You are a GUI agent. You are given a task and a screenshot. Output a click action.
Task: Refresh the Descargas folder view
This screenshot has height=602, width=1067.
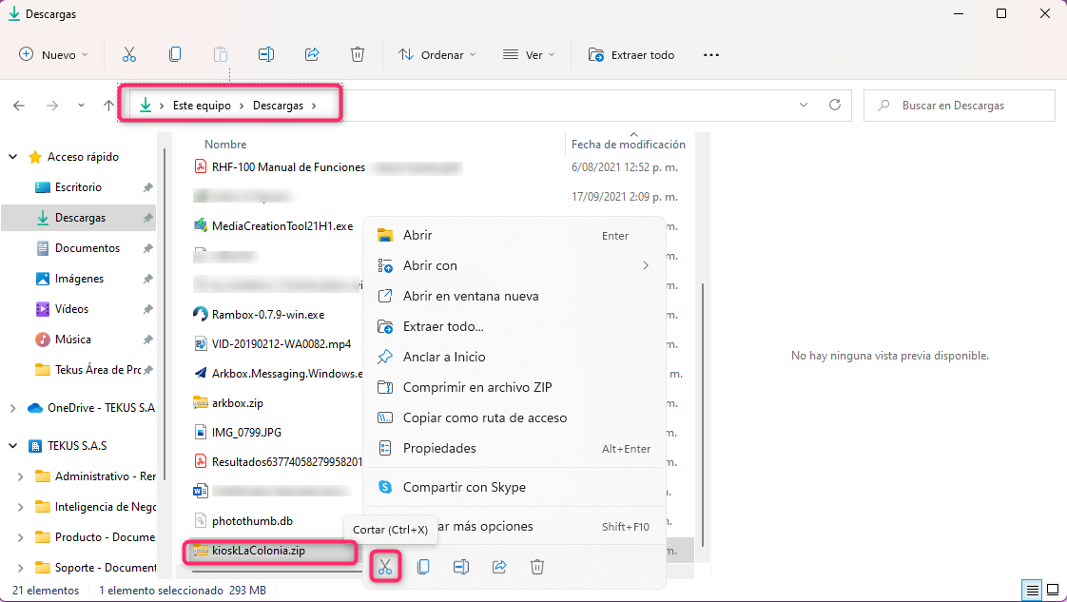click(x=835, y=106)
